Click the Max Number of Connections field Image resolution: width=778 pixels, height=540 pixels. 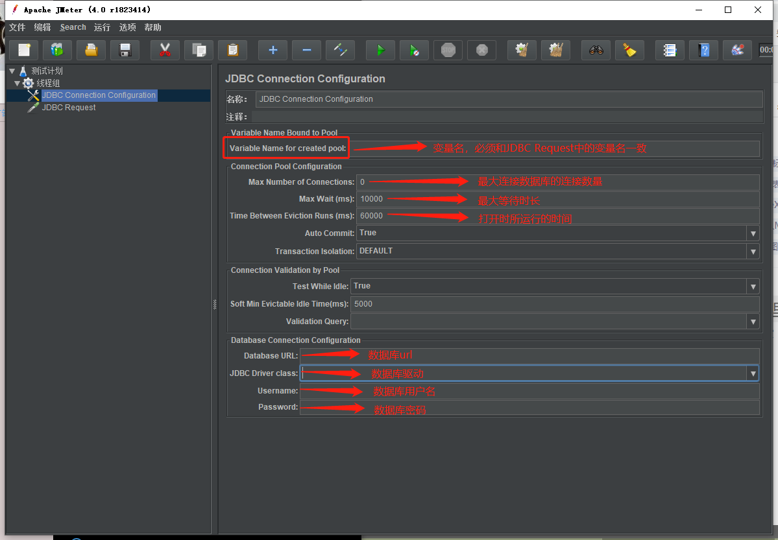pos(558,182)
